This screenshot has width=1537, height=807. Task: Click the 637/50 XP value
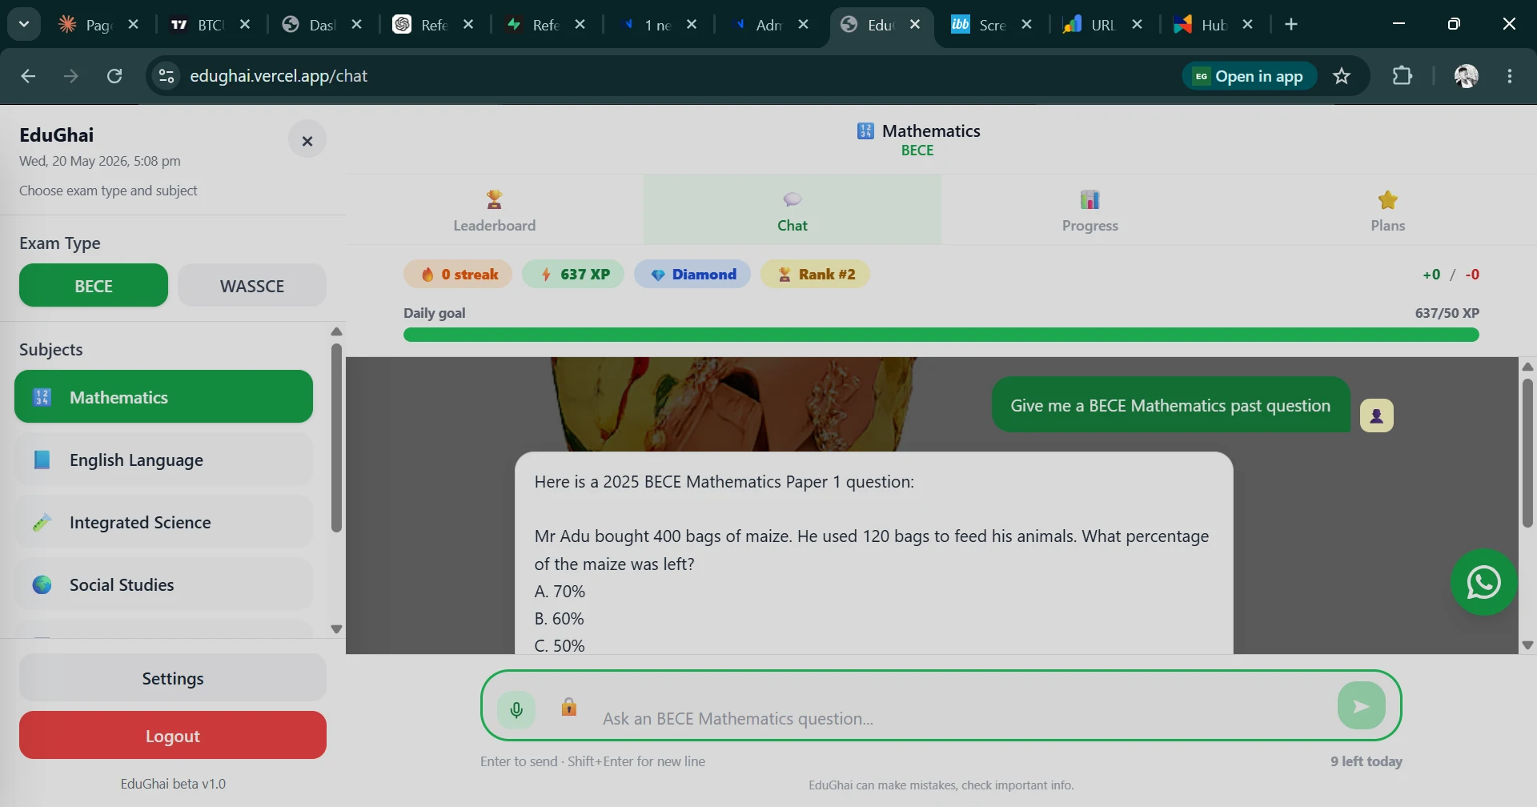click(x=1447, y=313)
